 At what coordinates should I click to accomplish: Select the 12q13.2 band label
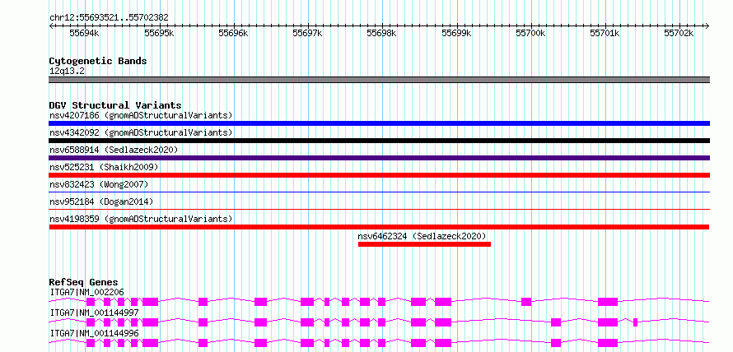[67, 72]
